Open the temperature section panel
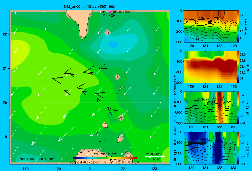The image size is (252, 171). point(210,26)
